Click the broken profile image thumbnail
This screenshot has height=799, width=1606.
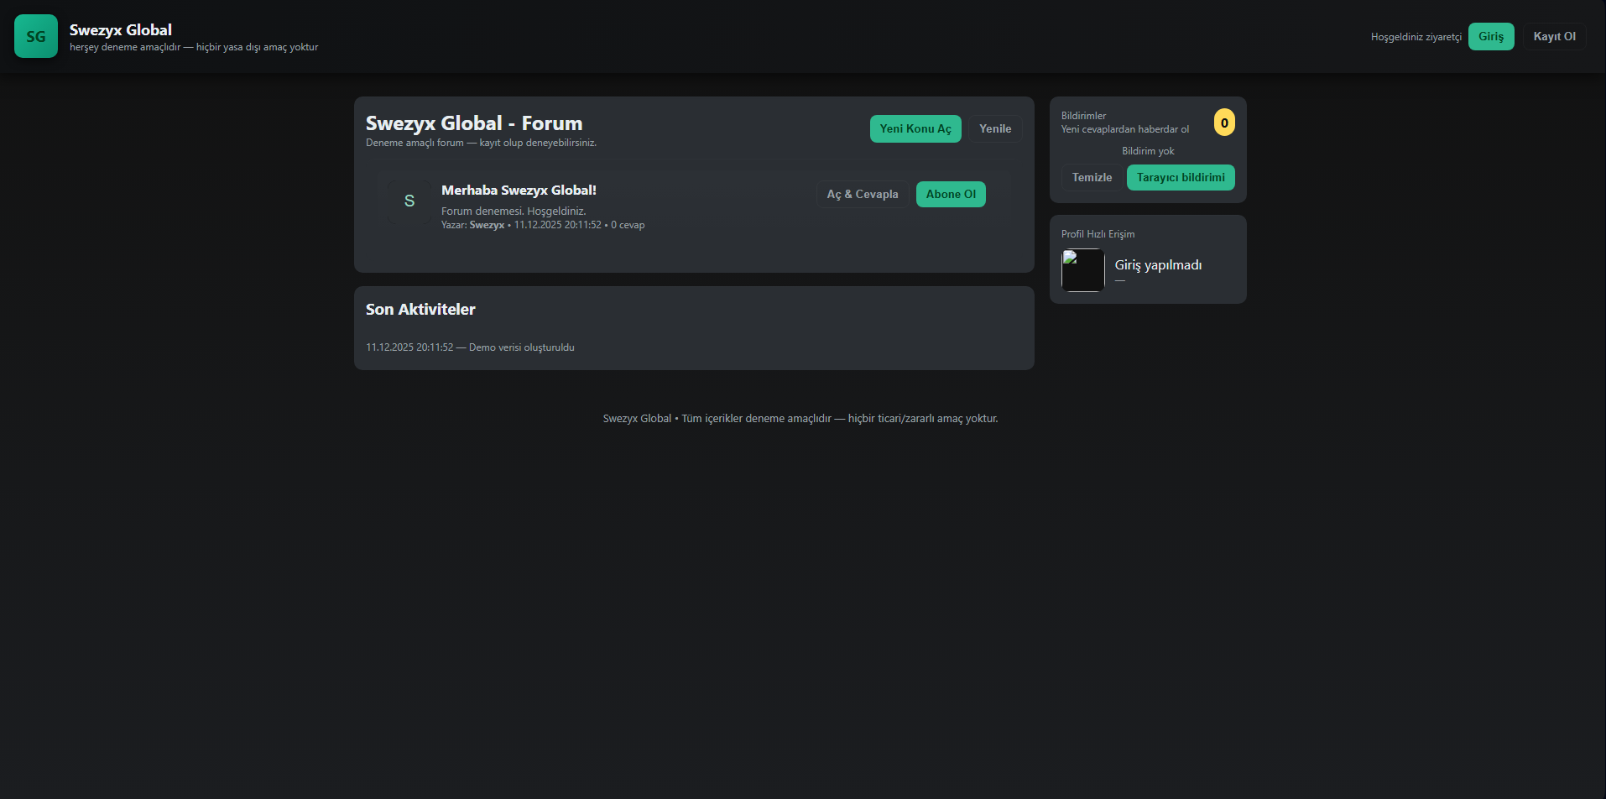[1083, 270]
